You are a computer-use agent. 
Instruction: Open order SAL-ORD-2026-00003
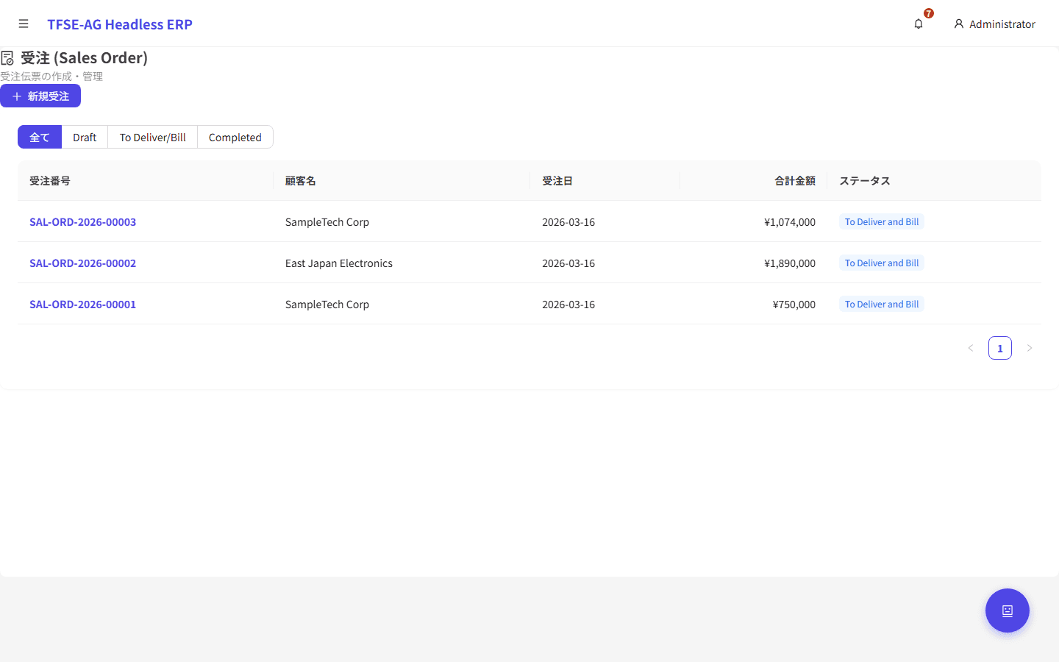(82, 222)
